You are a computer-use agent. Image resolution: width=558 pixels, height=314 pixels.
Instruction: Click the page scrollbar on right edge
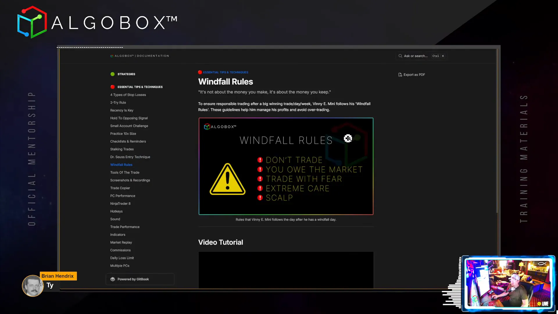(497, 131)
